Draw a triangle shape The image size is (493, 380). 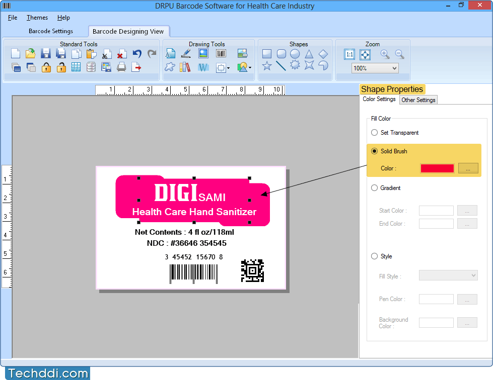[309, 54]
